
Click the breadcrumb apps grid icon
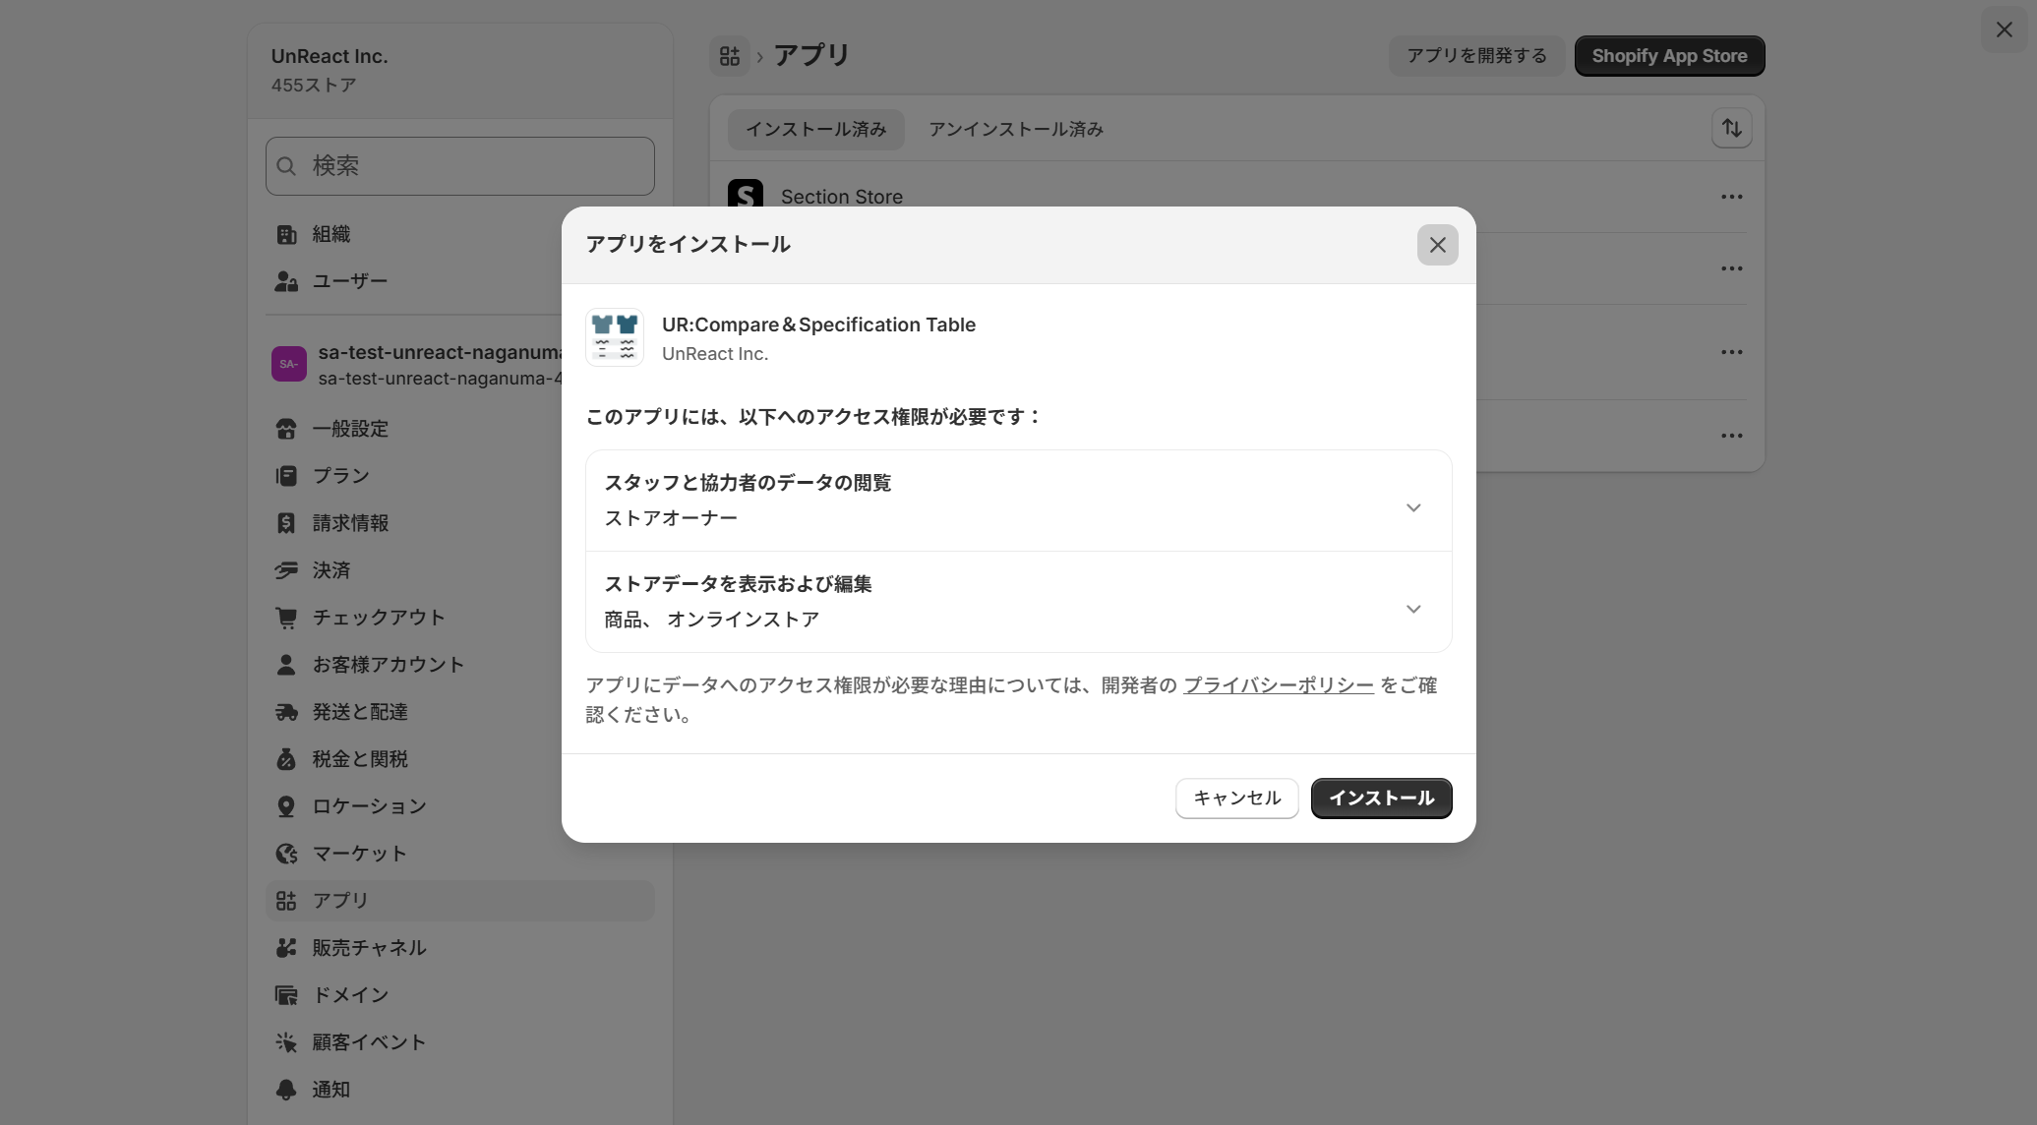[x=730, y=56]
